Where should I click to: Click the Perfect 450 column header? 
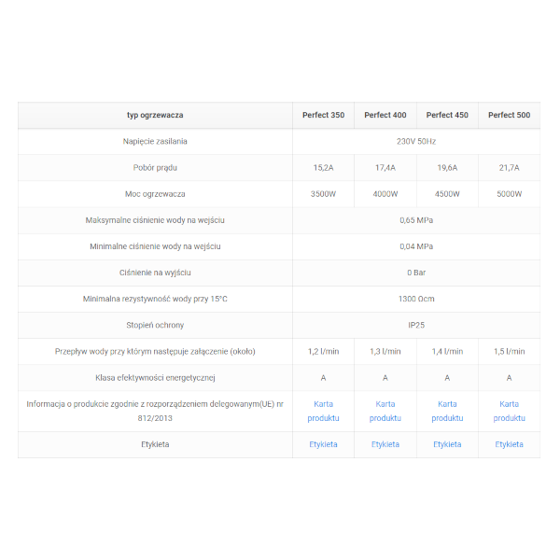447,116
